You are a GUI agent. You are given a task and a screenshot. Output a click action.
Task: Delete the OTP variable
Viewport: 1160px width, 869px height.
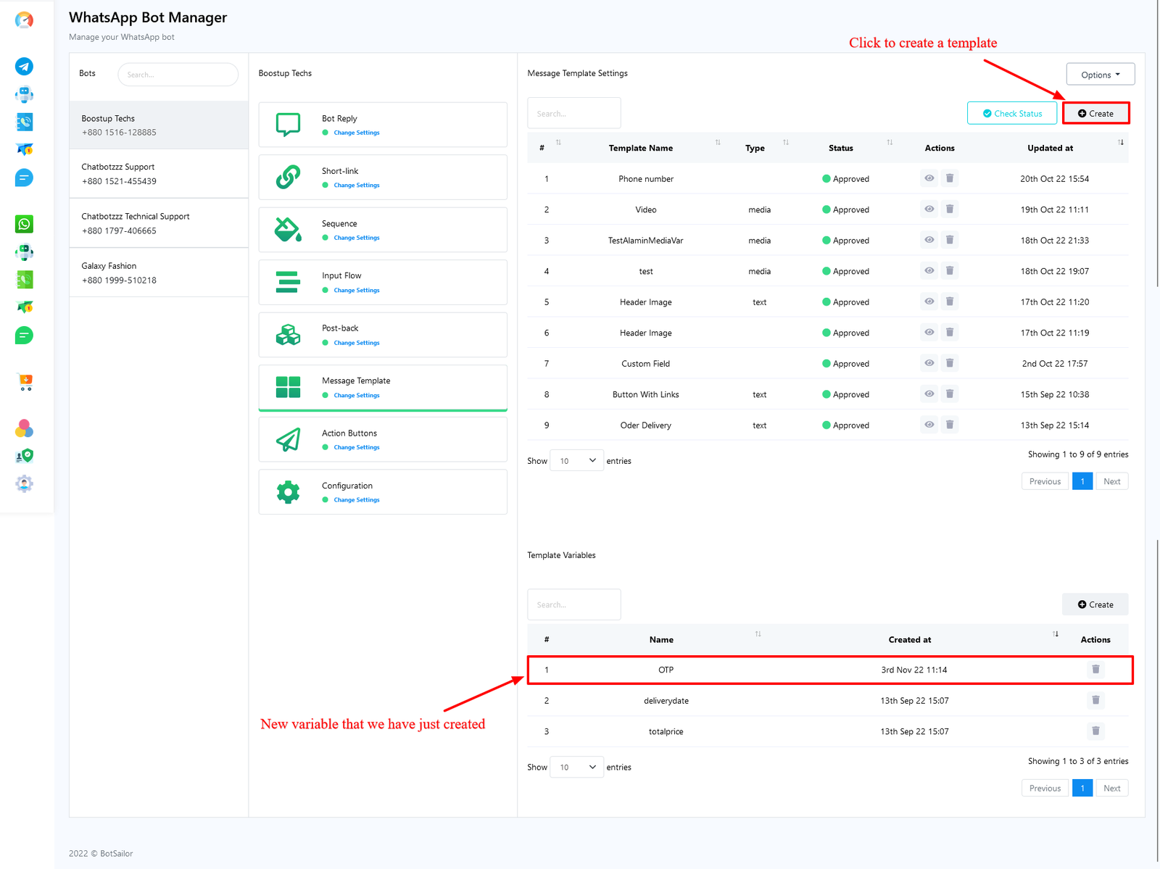point(1095,669)
